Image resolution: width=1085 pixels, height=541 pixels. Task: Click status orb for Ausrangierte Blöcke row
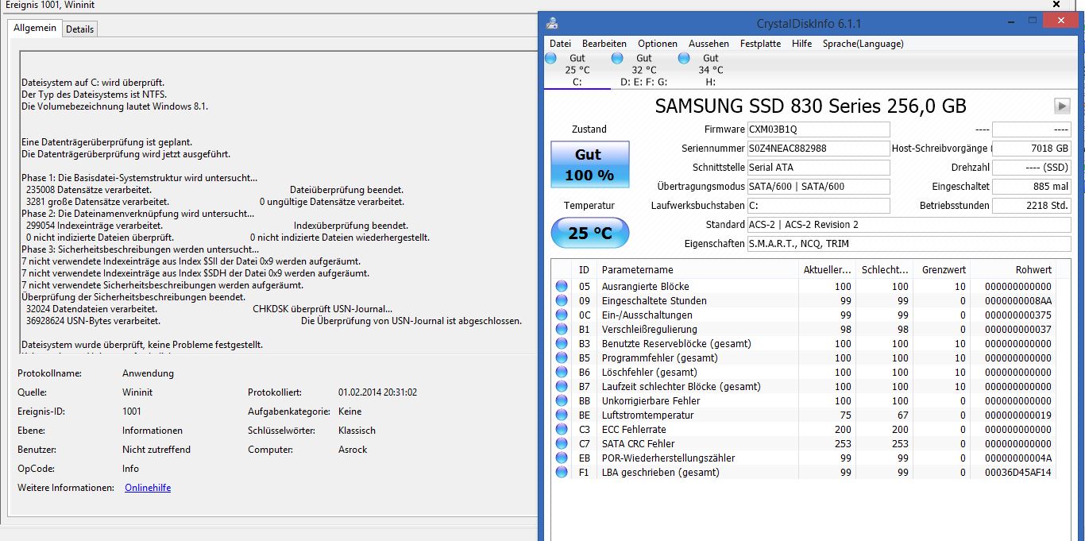point(562,286)
